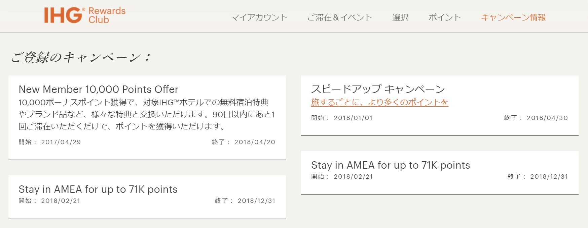
Task: Go to ご滞在&イベント in navigation
Action: click(x=340, y=17)
